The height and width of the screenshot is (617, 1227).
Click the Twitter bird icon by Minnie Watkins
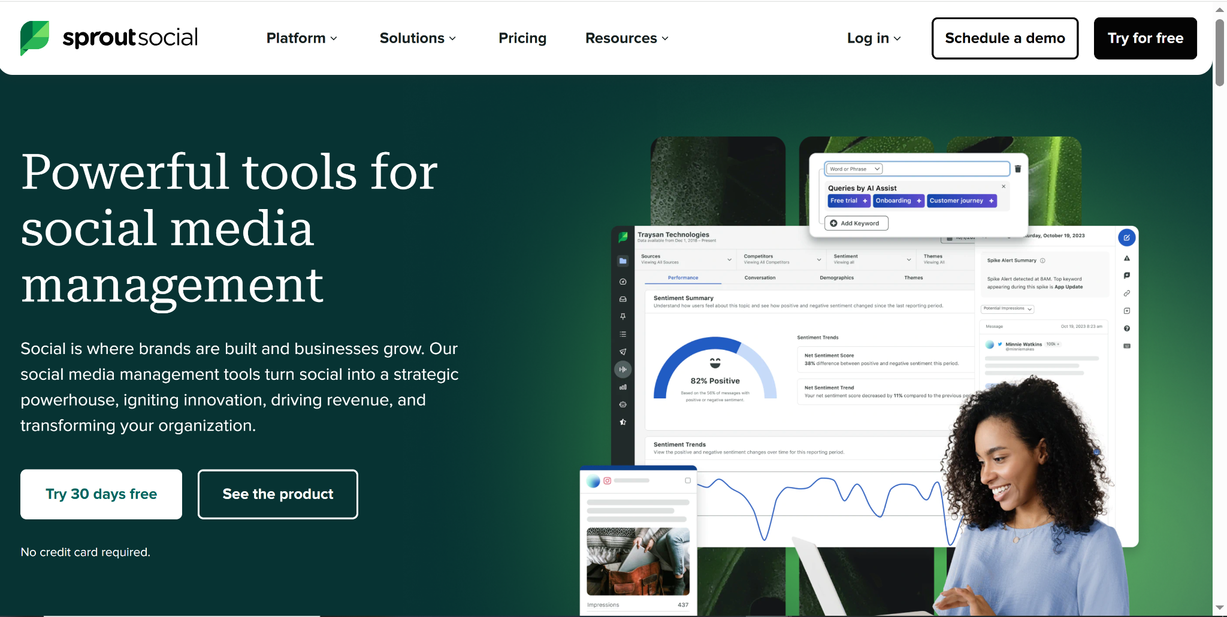(1000, 344)
